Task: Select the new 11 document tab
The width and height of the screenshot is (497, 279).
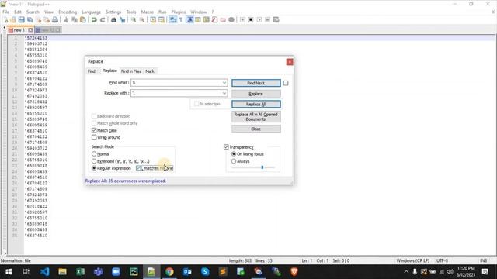Action: click(20, 30)
